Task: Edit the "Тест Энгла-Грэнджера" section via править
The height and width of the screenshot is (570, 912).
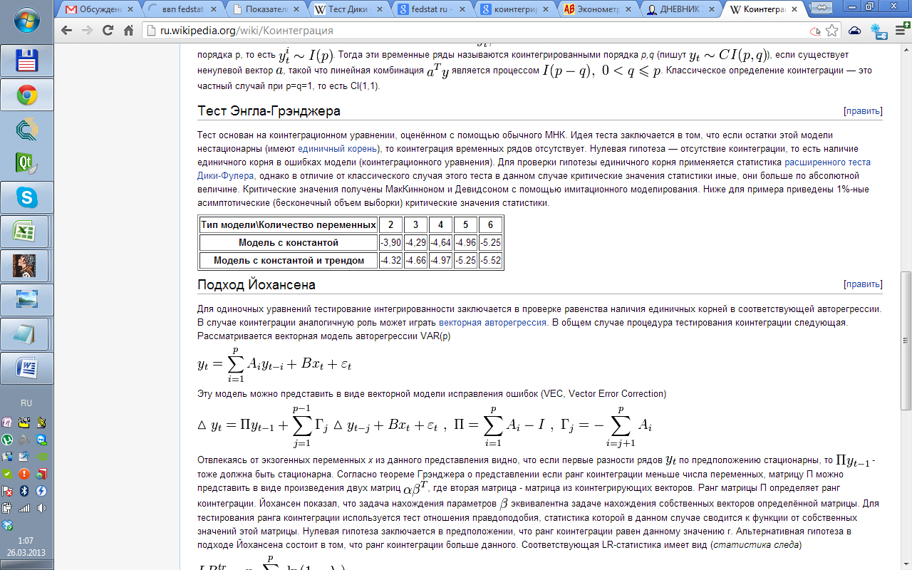Action: click(863, 111)
